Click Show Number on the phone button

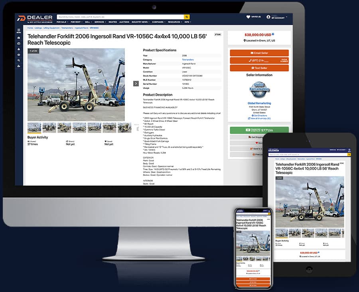pos(284,61)
